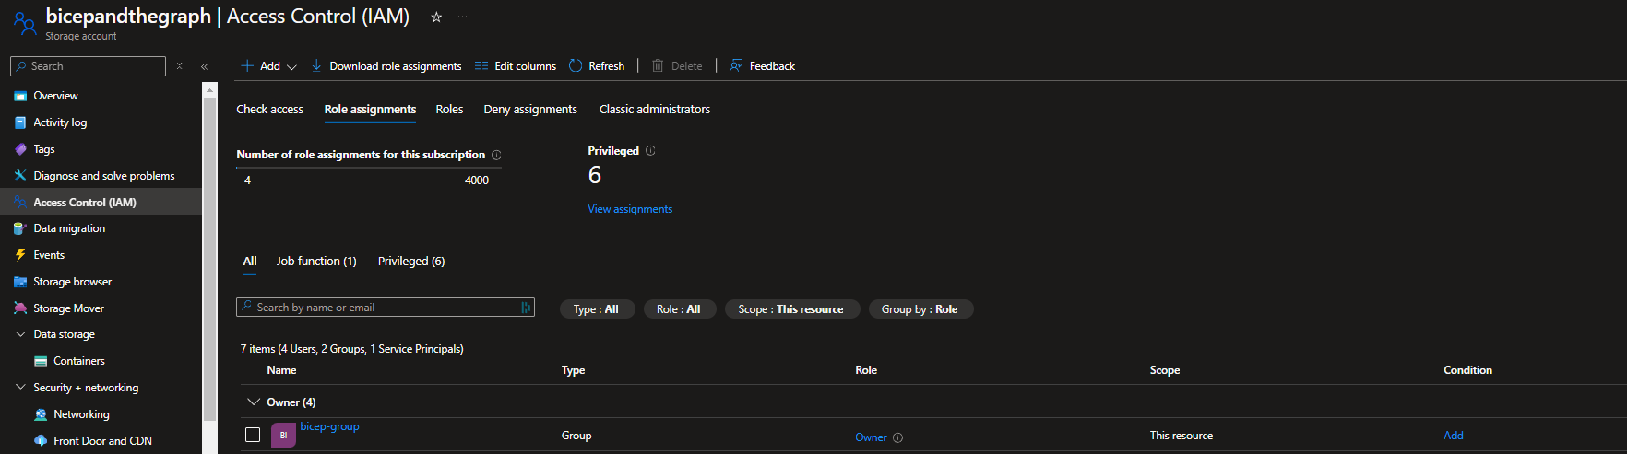Collapse the Data storage section
The height and width of the screenshot is (454, 1627).
20,334
